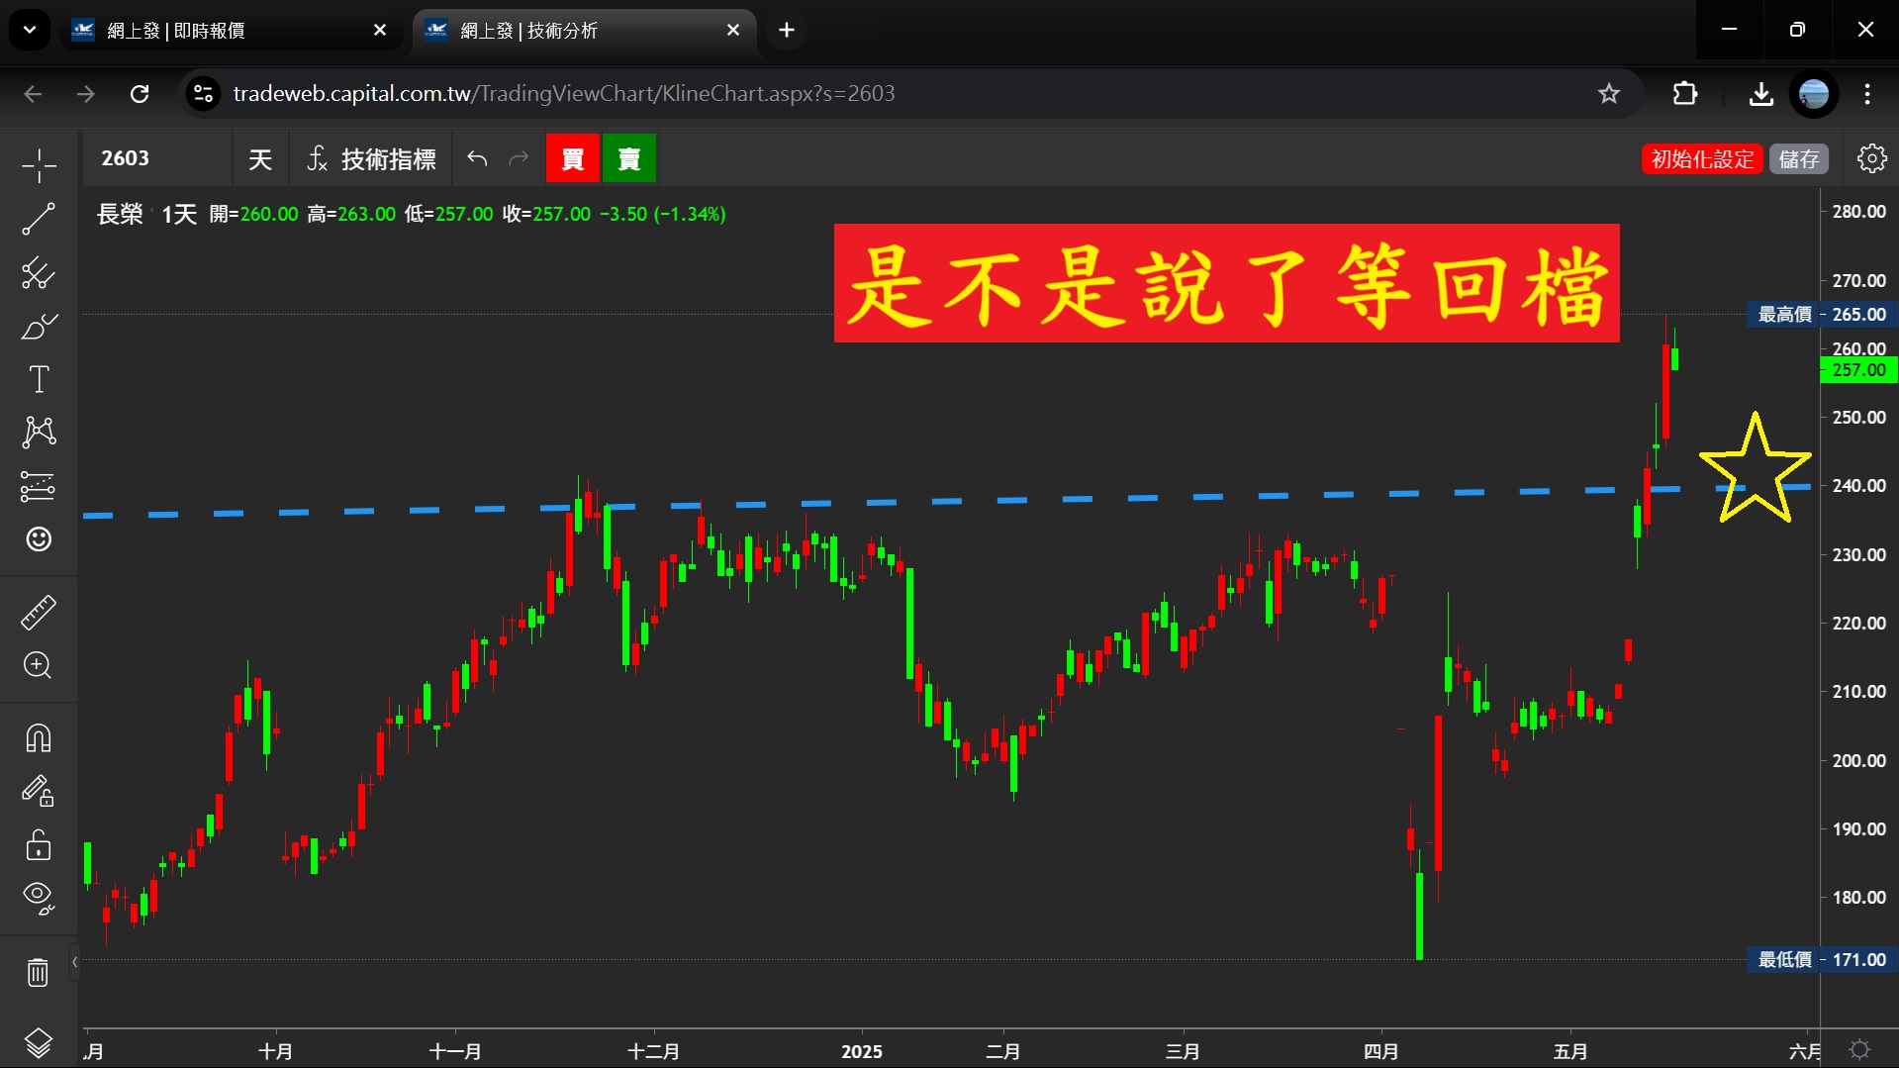Open the emoji icons tool
The height and width of the screenshot is (1068, 1899).
point(39,539)
